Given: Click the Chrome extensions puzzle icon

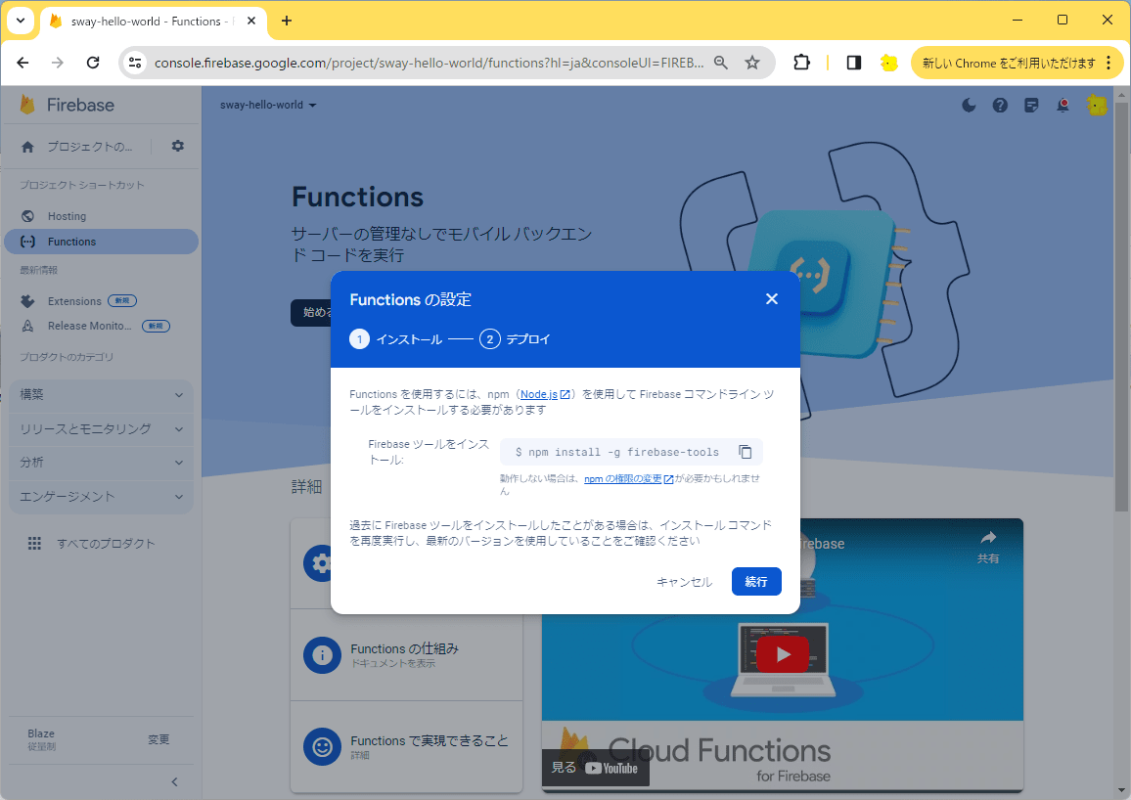Looking at the screenshot, I should pos(801,63).
